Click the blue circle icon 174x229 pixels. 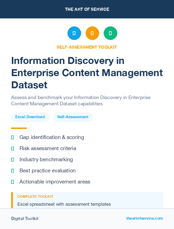coord(74,33)
